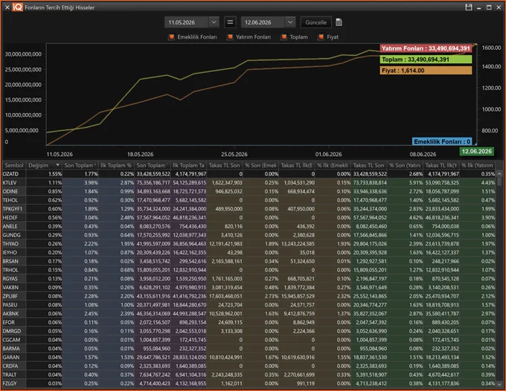This screenshot has height=391, width=506.
Task: Click THYAO Takas TL Son 12,191,421,983
Action: pyautogui.click(x=225, y=244)
